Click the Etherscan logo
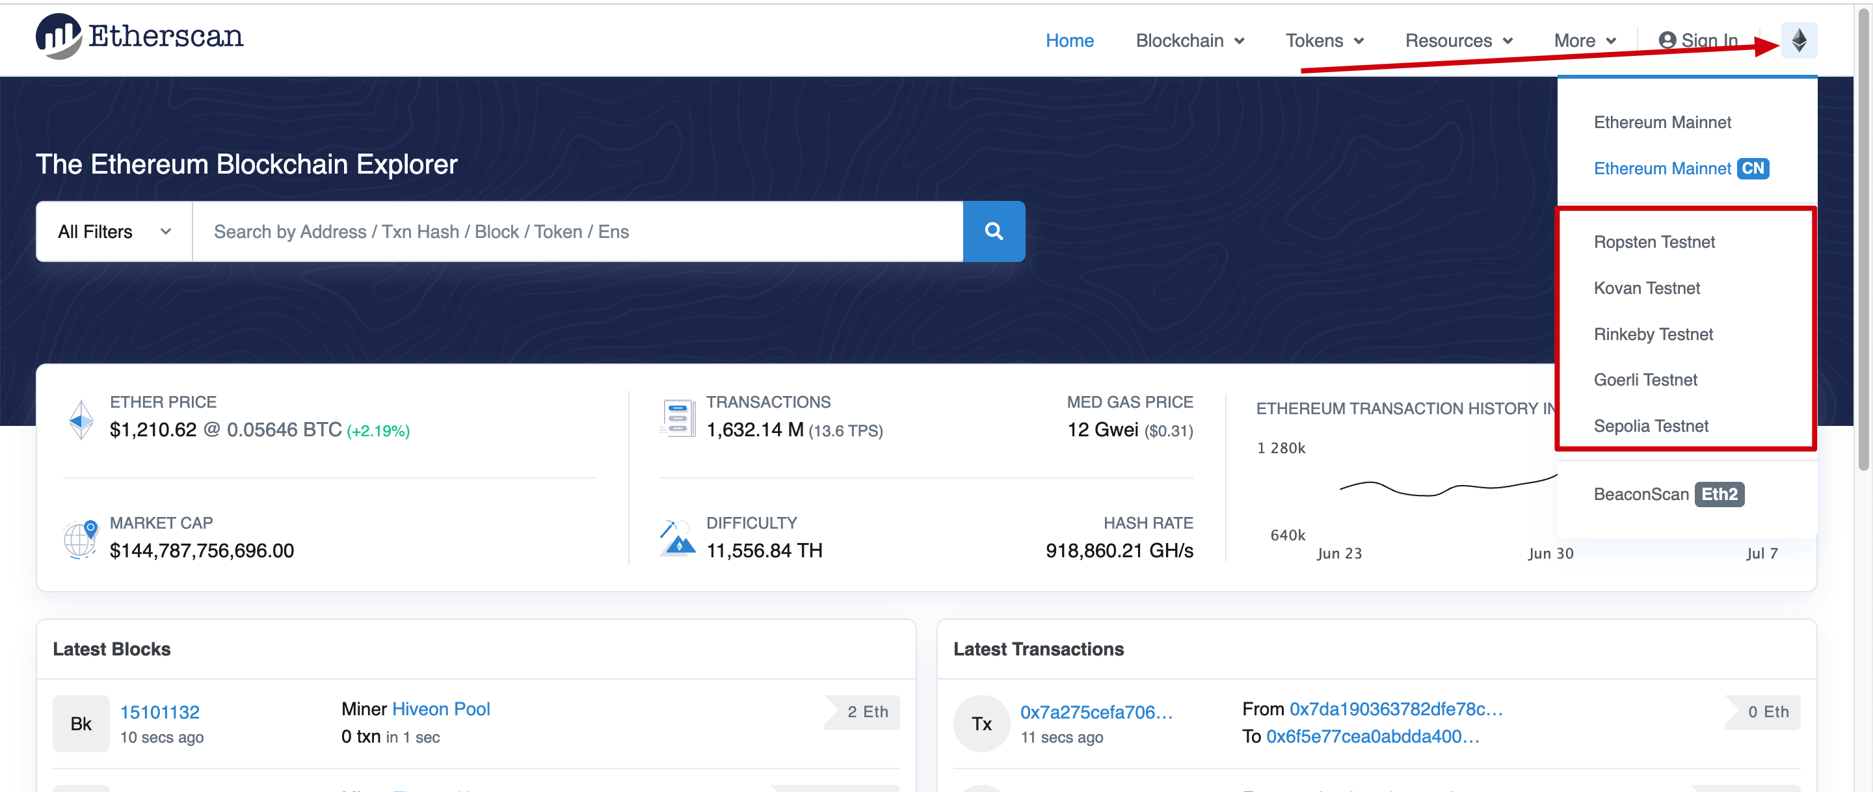 [140, 36]
